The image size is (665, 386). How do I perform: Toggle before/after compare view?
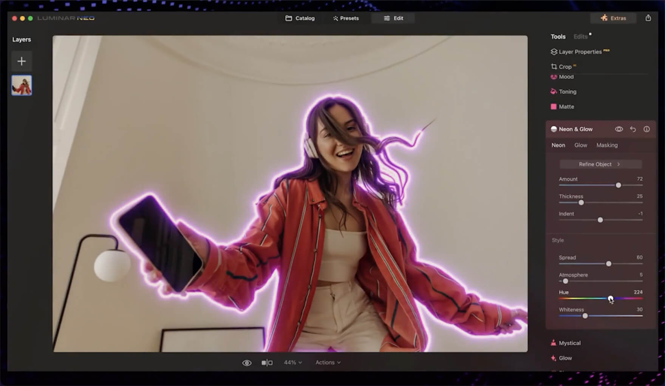coord(267,363)
